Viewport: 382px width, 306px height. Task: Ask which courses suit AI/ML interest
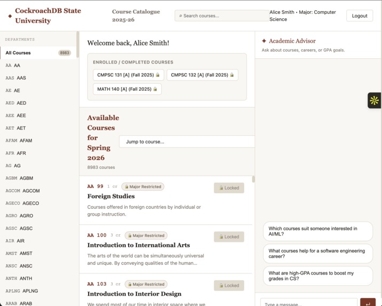pyautogui.click(x=318, y=231)
